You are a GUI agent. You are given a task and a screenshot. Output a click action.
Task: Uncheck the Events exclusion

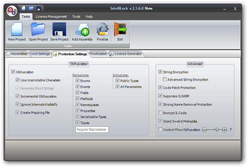click(x=78, y=87)
